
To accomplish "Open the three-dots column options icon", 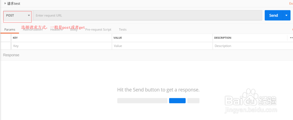I will click(291, 38).
